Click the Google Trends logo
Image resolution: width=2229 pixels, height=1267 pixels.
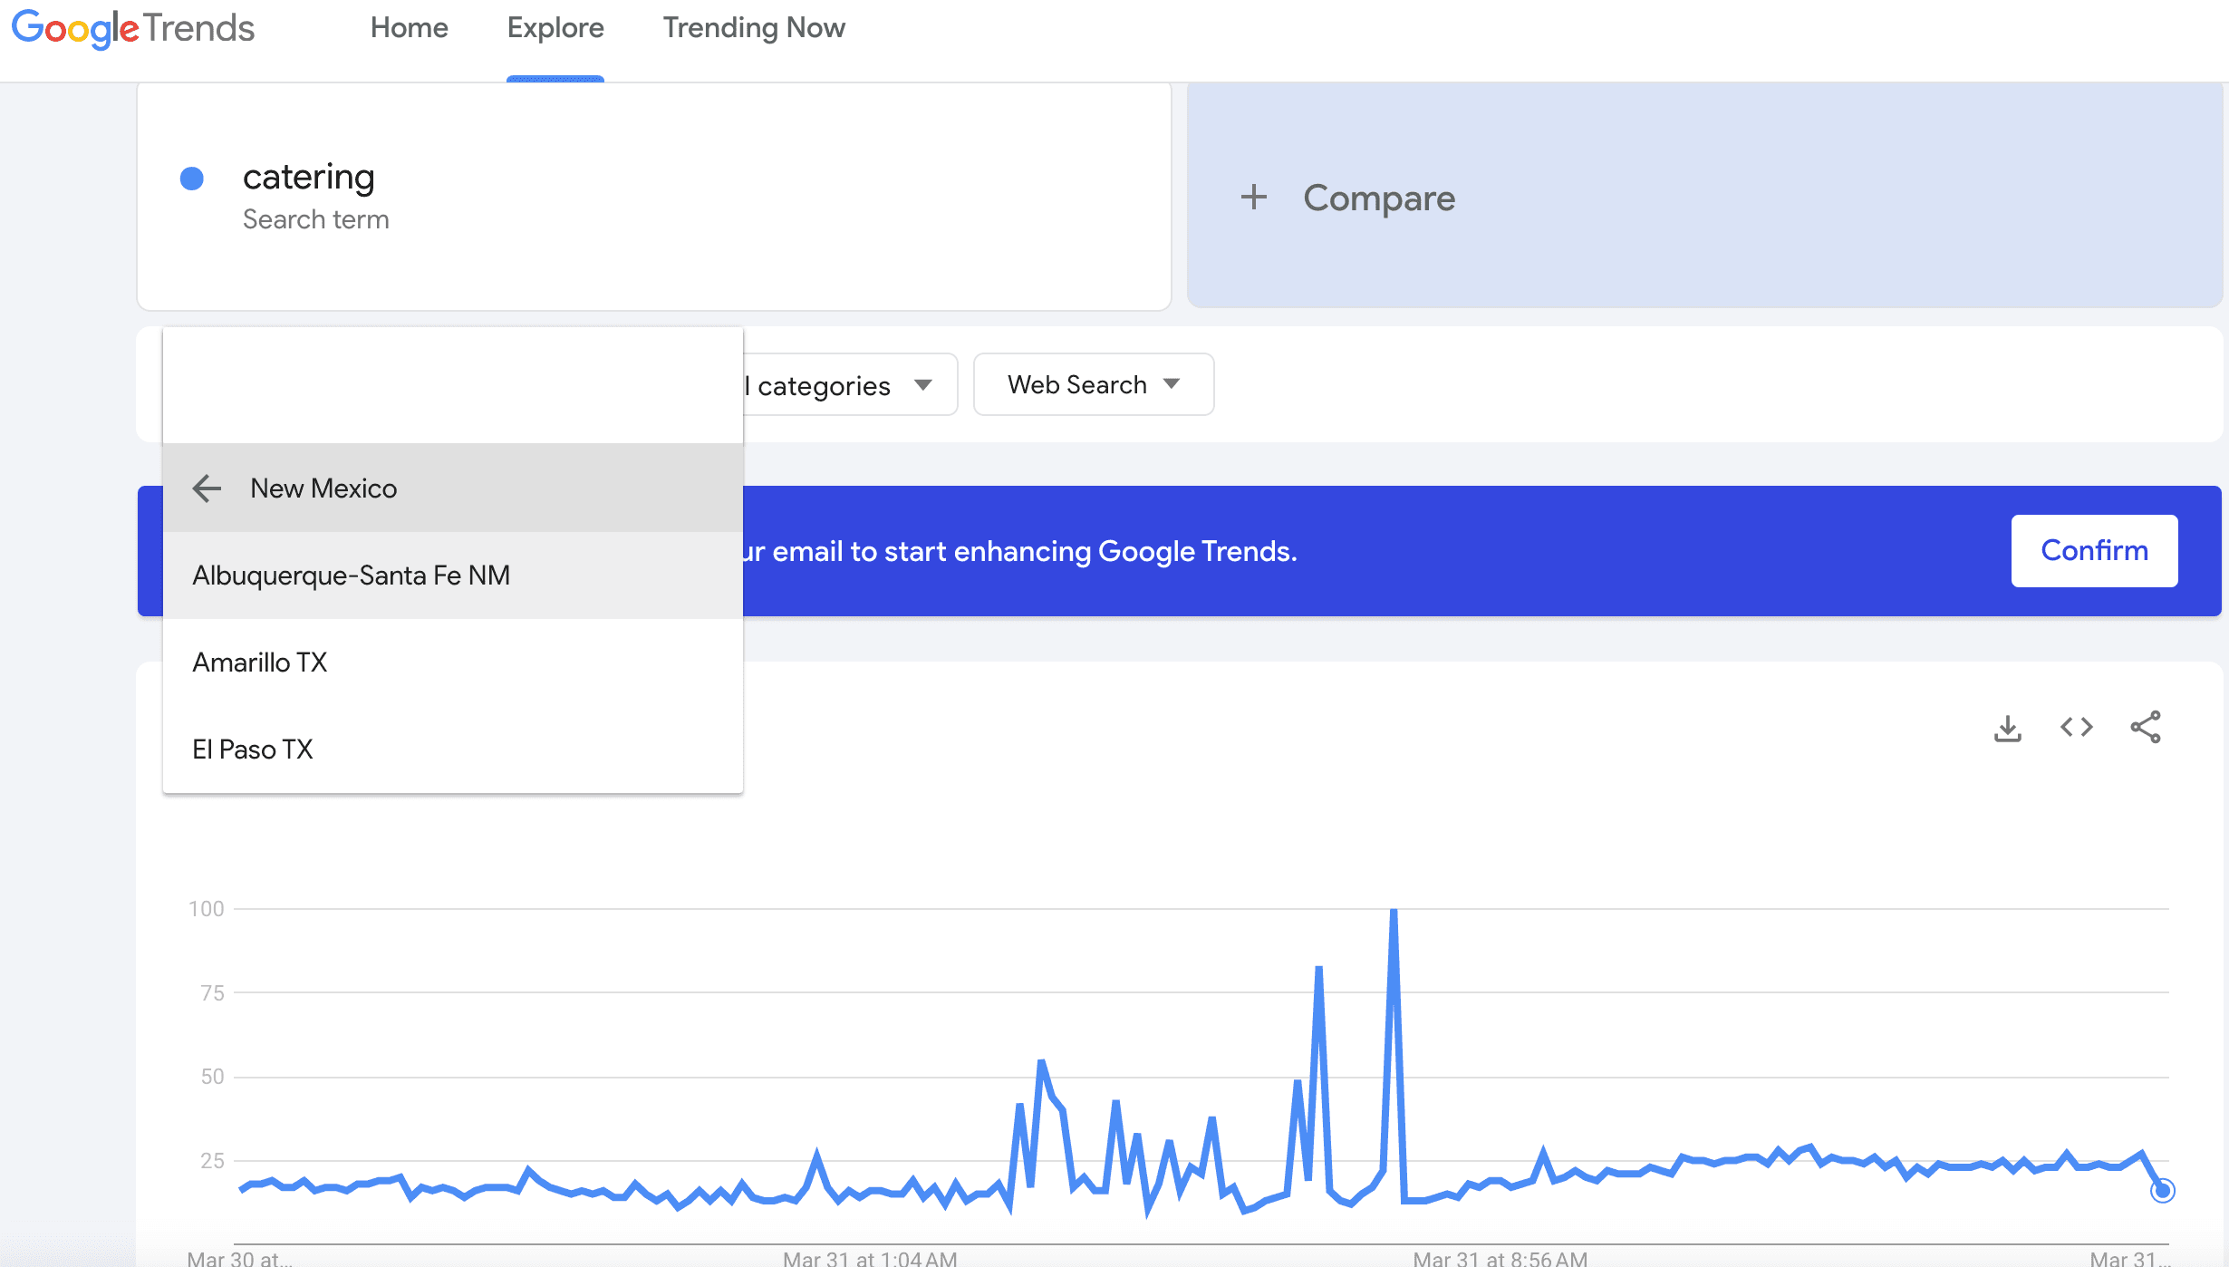[133, 29]
